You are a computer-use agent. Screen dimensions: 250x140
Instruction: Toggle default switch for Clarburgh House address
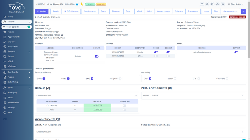[96, 56]
